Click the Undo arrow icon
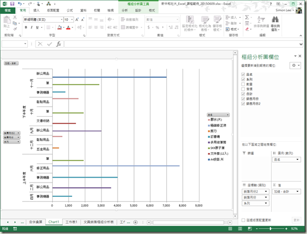This screenshot has height=234, width=307. [20, 4]
